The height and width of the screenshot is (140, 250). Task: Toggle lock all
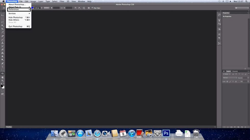click(236, 81)
